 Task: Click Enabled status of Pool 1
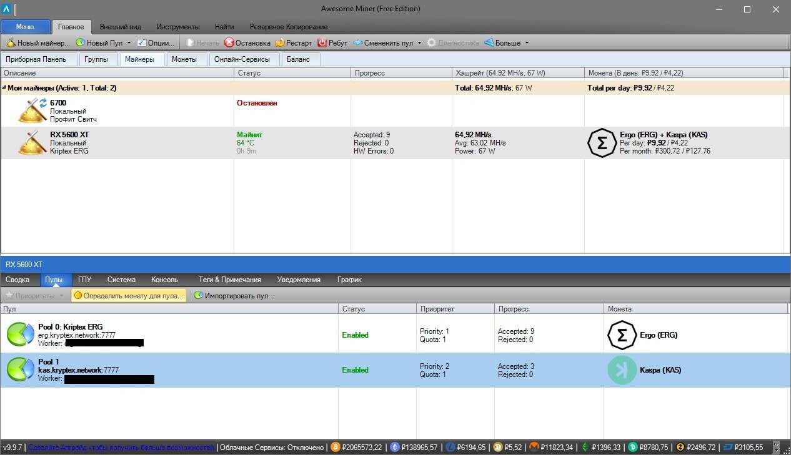[x=355, y=370]
